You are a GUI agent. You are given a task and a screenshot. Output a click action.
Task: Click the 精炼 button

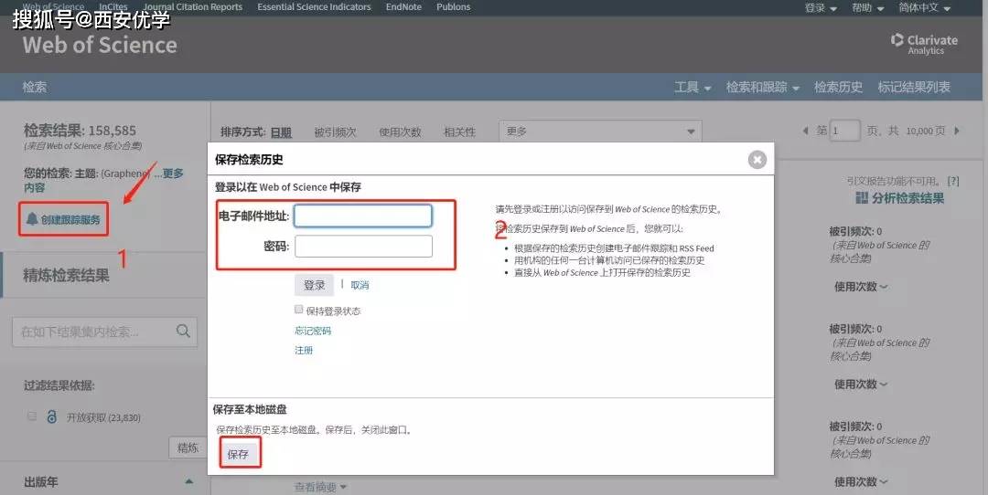[188, 448]
